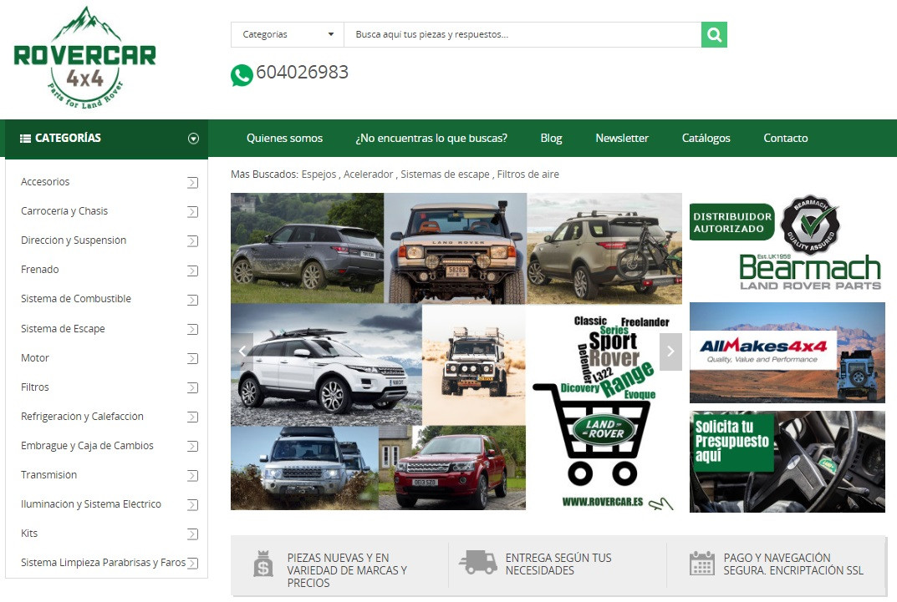Select Sistema de Combustible category

coord(75,299)
